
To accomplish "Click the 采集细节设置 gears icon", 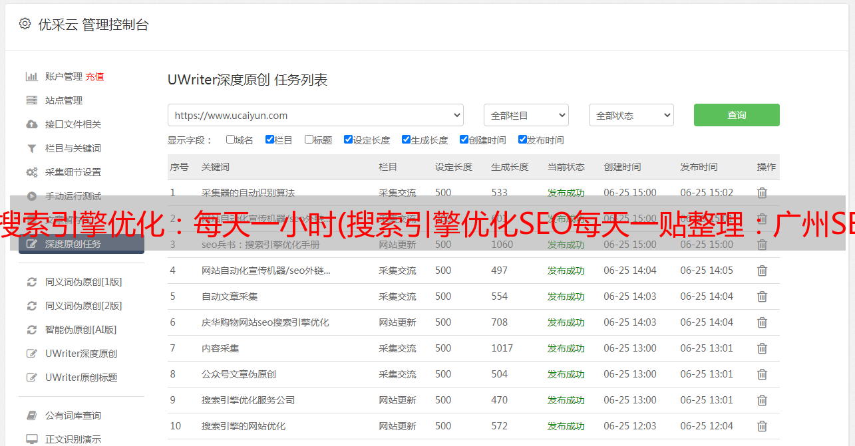I will coord(31,172).
